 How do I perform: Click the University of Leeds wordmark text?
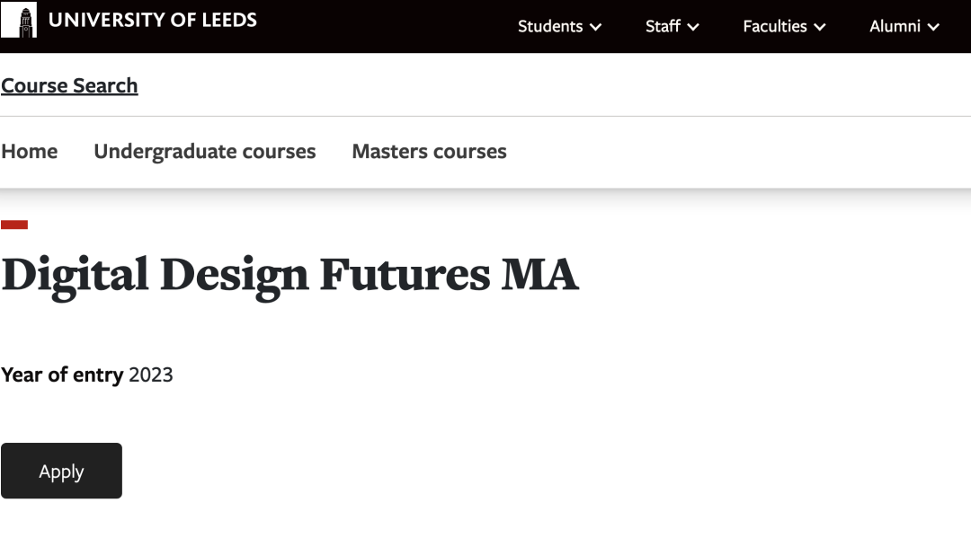(153, 20)
